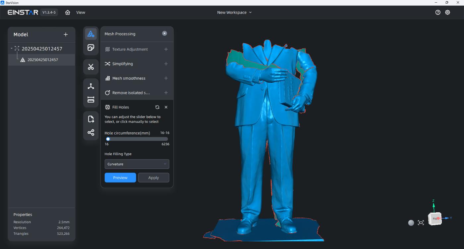Click the fit-to-view frame icon
The image size is (464, 249).
tap(421, 223)
